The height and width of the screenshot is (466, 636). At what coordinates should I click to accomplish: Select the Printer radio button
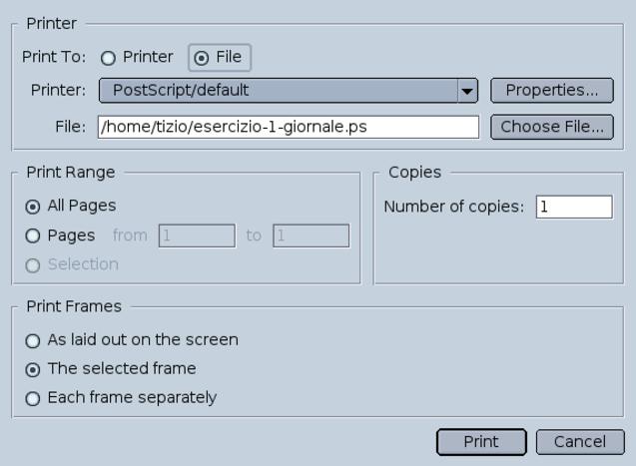click(x=108, y=58)
